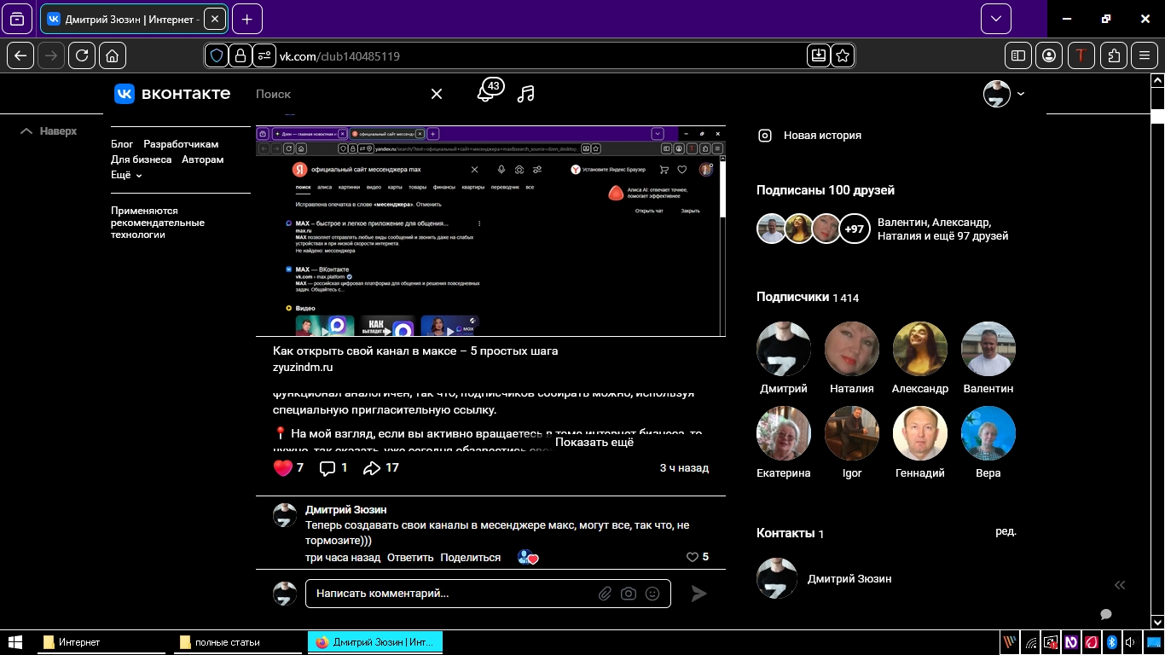The height and width of the screenshot is (655, 1165).
Task: Click the share arrow icon on post
Action: [x=372, y=468]
